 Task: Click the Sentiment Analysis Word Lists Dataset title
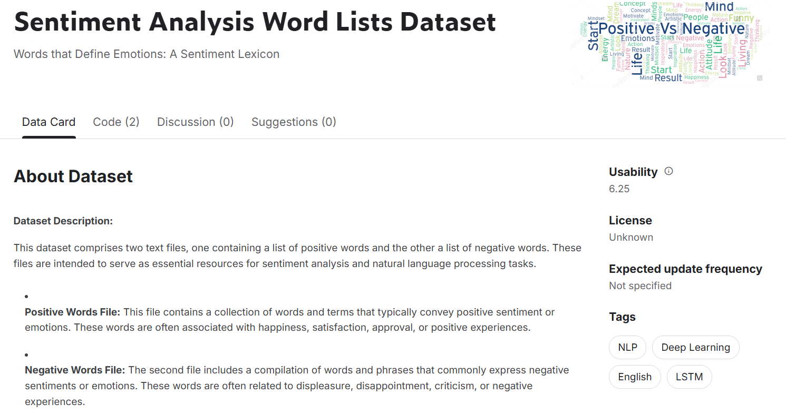(255, 22)
